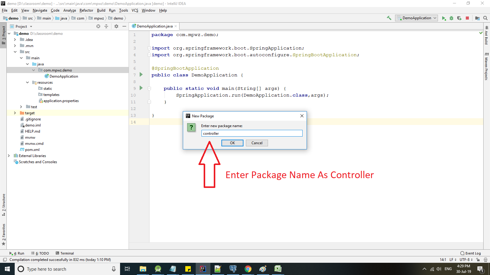The width and height of the screenshot is (490, 275).
Task: Open the Windows Start menu
Action: coord(7,269)
